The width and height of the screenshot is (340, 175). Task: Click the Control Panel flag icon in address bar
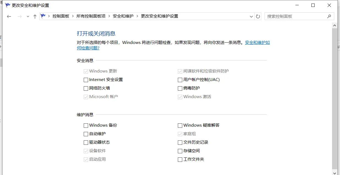[43, 16]
